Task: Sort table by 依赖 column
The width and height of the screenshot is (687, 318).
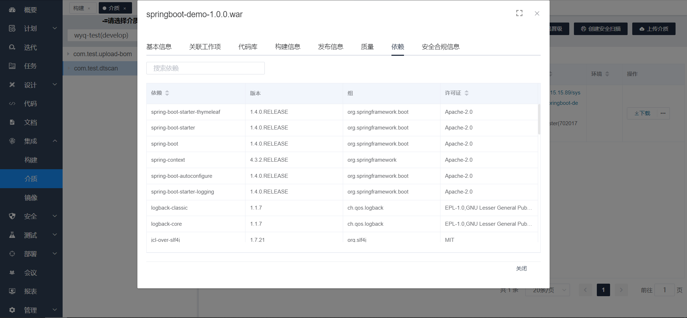Action: click(167, 93)
